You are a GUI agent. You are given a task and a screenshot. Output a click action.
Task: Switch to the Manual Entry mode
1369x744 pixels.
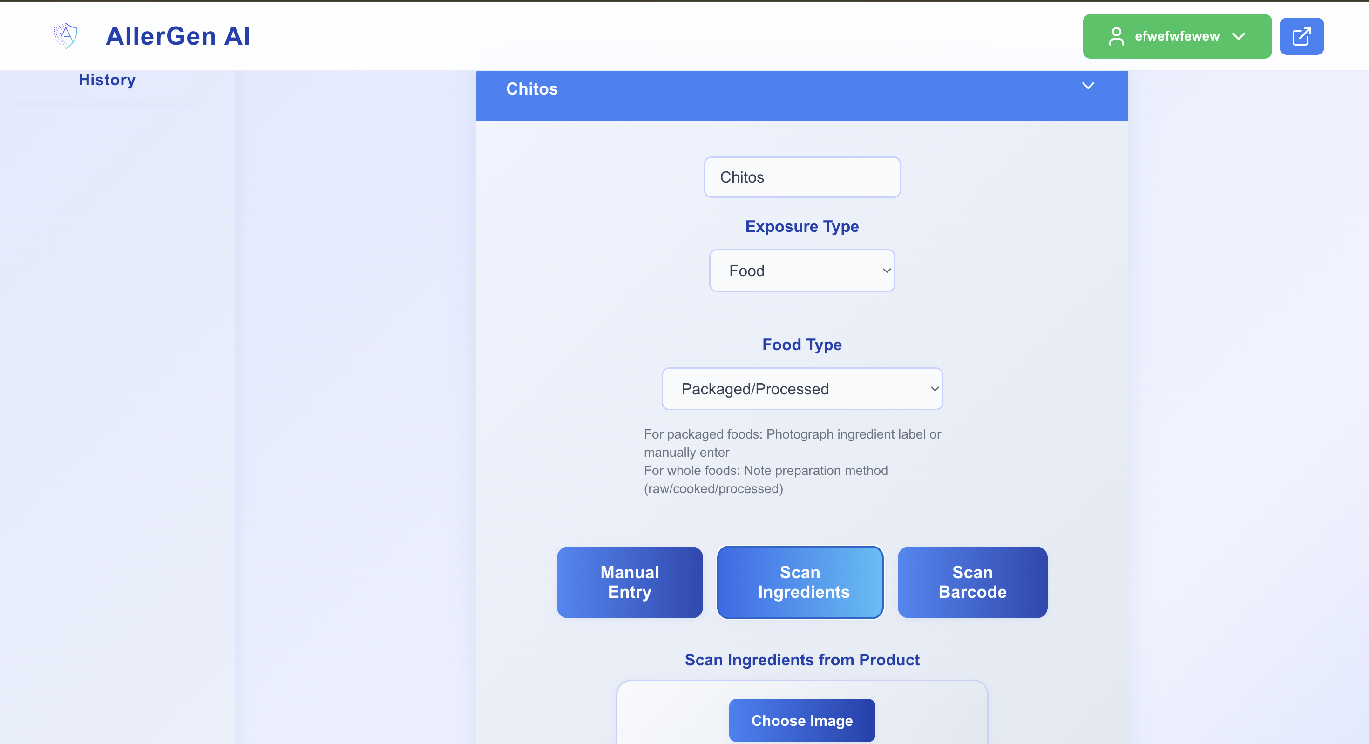pyautogui.click(x=629, y=582)
